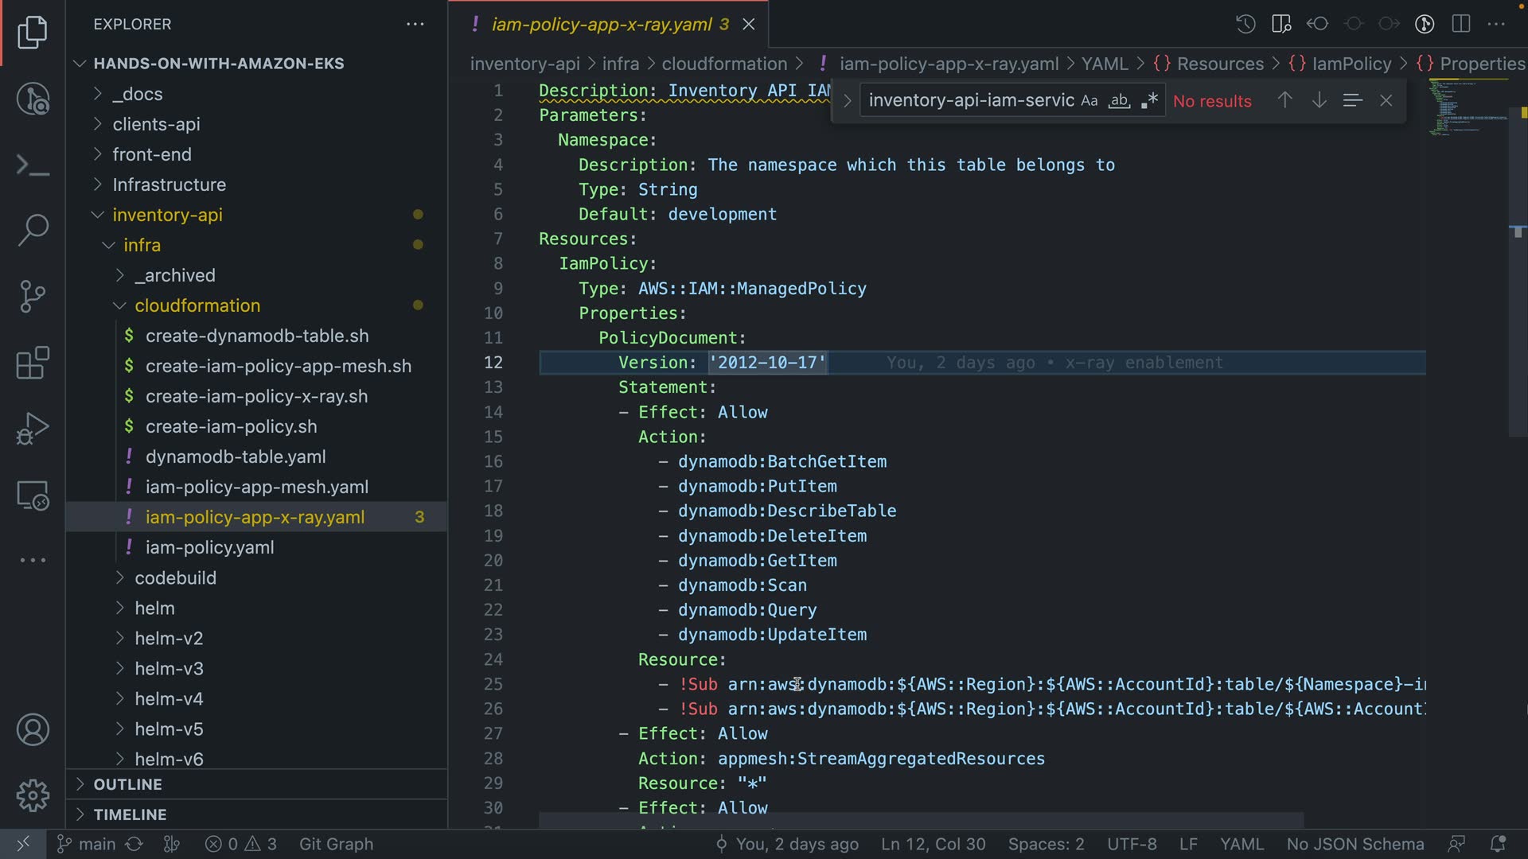Expand the OUTLINE section
Viewport: 1528px width, 859px height.
click(127, 784)
